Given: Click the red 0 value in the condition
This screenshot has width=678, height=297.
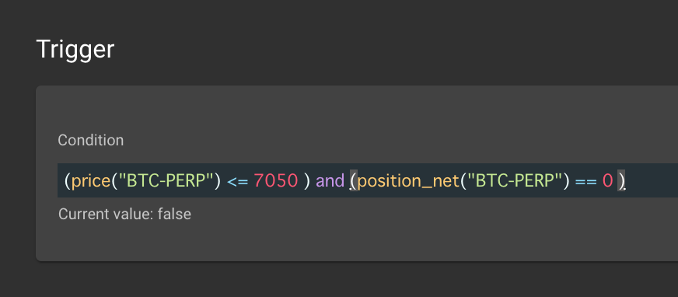Looking at the screenshot, I should click(607, 180).
